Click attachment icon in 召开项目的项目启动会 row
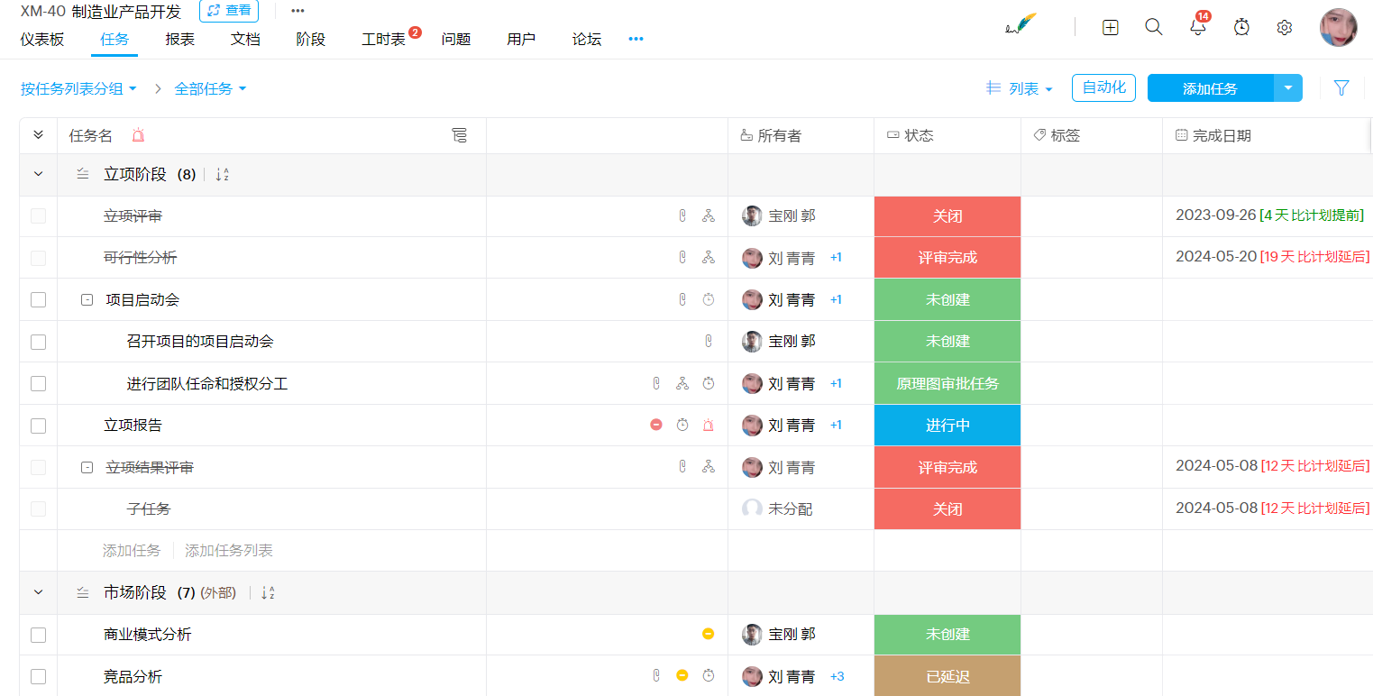The image size is (1373, 696). click(x=709, y=341)
